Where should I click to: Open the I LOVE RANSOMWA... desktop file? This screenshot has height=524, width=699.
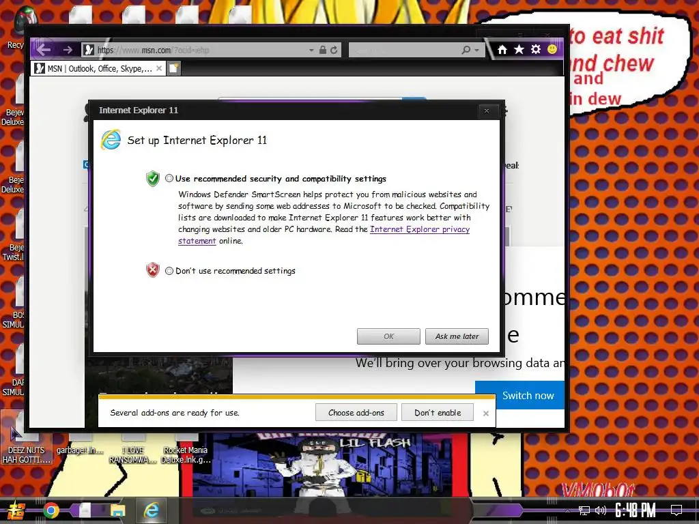[x=133, y=448]
